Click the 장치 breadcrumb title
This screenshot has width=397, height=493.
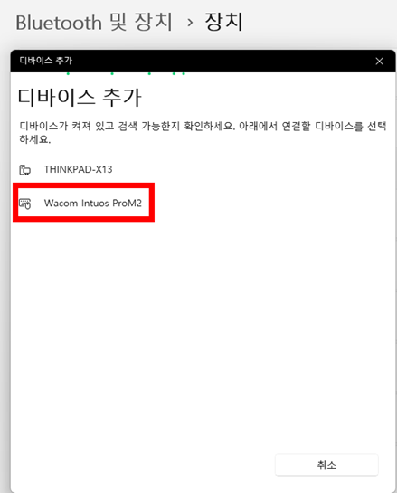click(x=223, y=22)
